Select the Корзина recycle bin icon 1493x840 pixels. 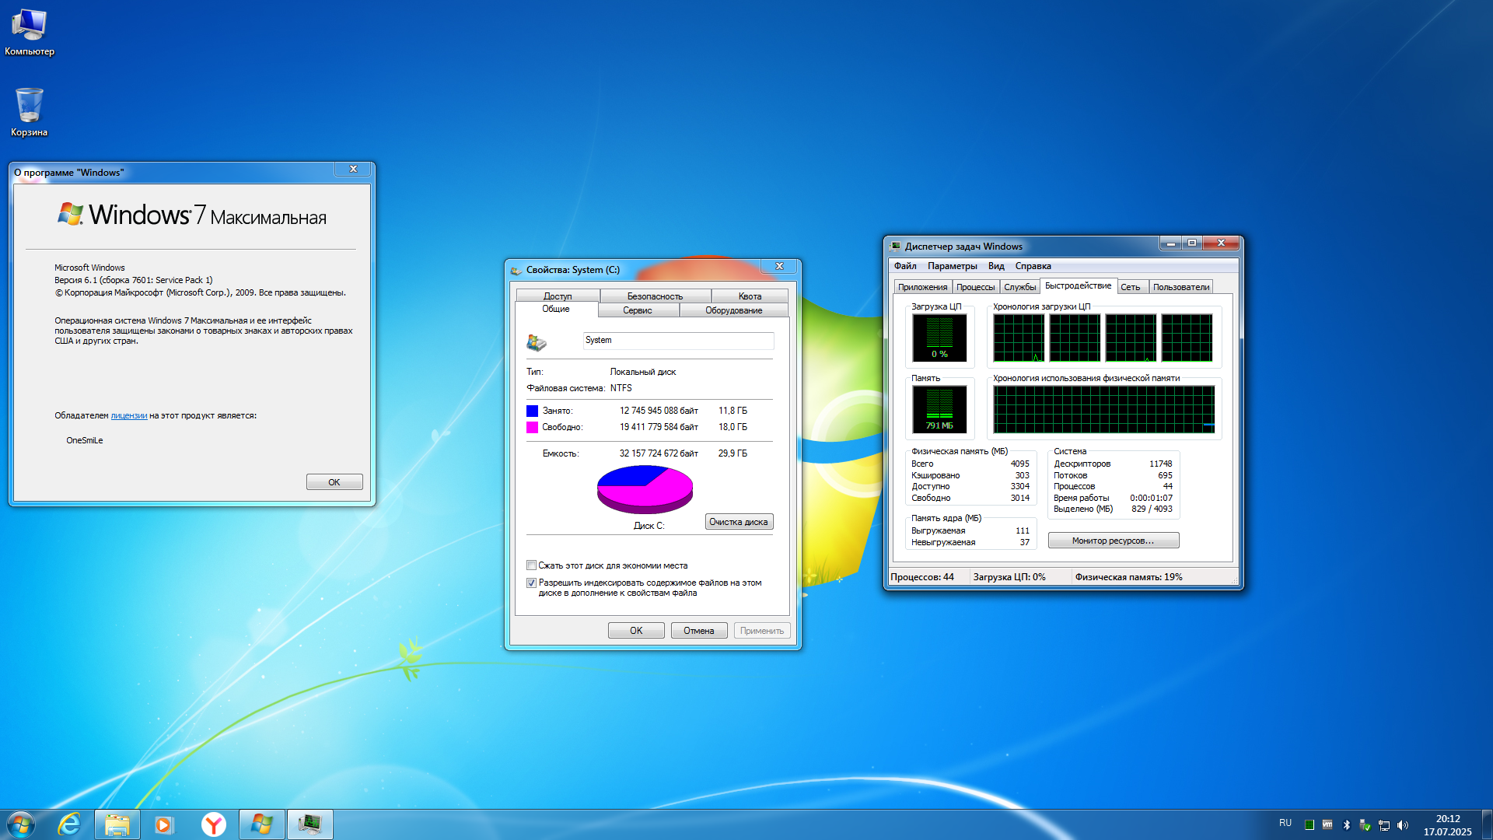(x=30, y=113)
